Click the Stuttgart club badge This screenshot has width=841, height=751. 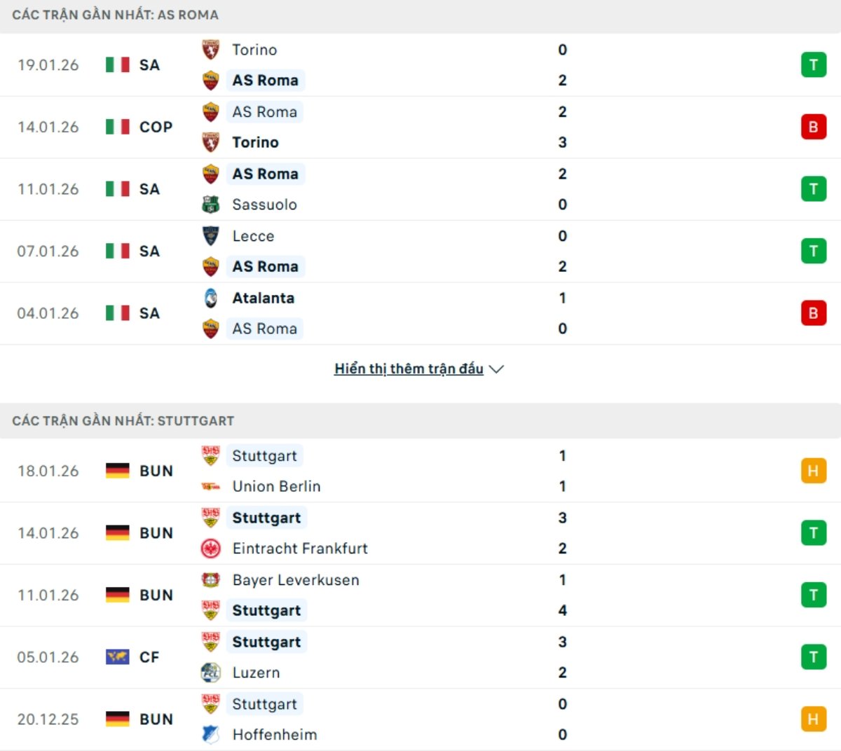click(x=212, y=455)
